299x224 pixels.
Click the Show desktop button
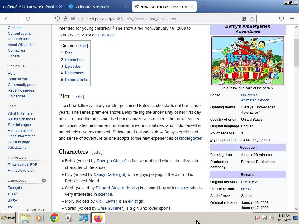click(x=296, y=218)
